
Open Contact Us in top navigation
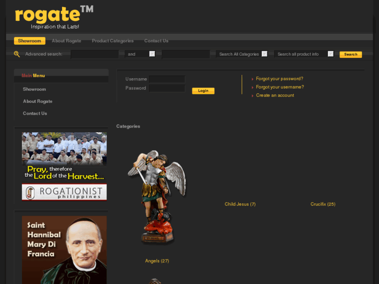pyautogui.click(x=156, y=41)
